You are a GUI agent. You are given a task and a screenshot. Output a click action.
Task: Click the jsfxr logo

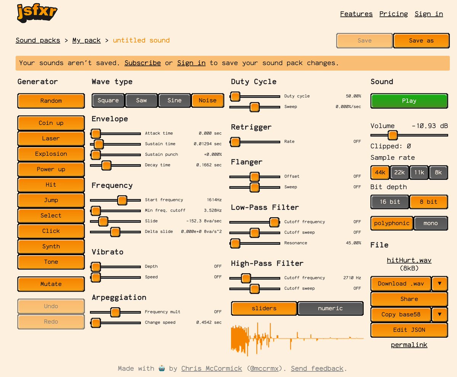tap(37, 13)
